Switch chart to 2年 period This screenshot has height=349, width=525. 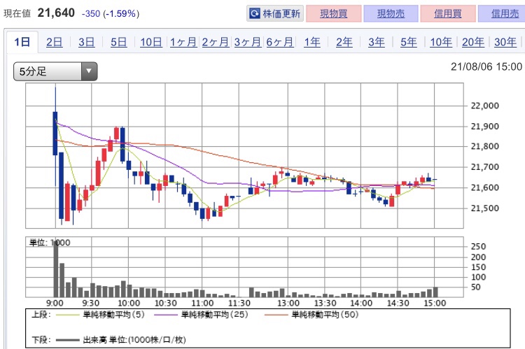(x=344, y=42)
